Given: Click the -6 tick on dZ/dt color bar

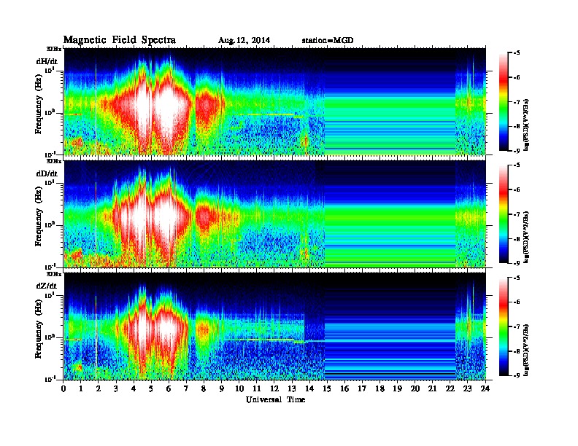Looking at the screenshot, I should click(517, 302).
